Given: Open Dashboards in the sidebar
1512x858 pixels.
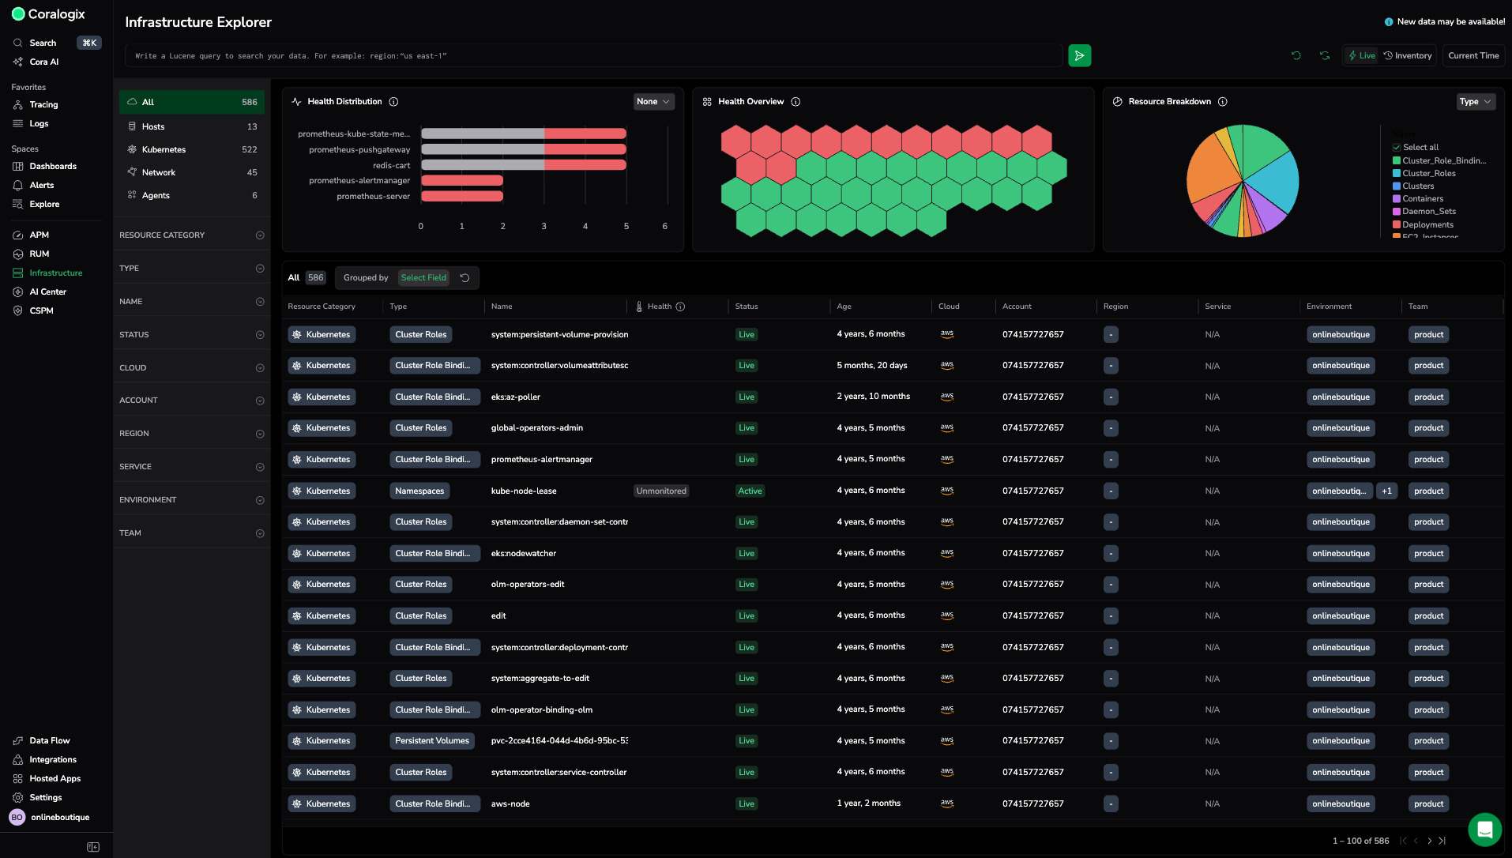Looking at the screenshot, I should (x=53, y=167).
